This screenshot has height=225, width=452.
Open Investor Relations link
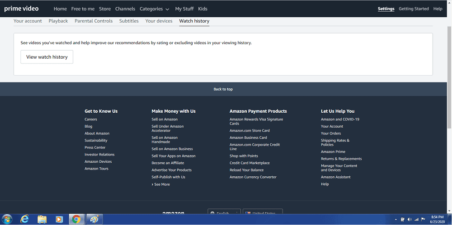pos(99,155)
